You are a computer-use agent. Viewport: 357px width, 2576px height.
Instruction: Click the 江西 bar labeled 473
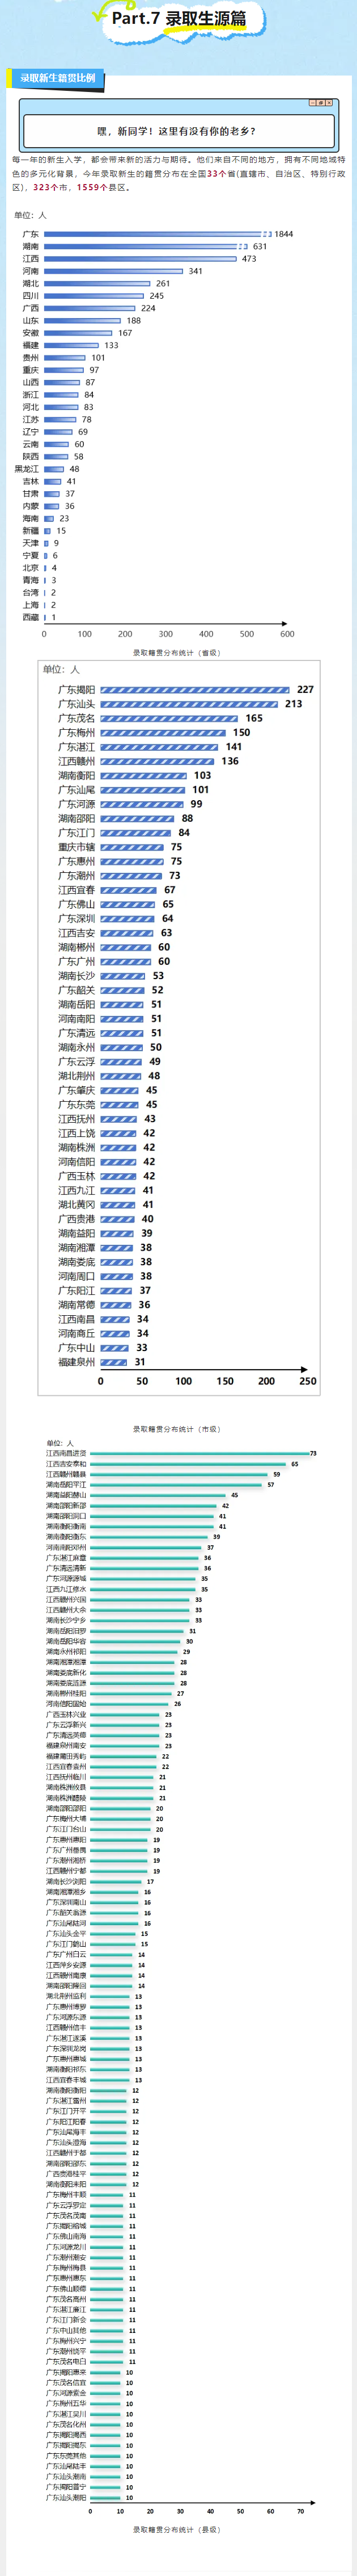[x=139, y=258]
